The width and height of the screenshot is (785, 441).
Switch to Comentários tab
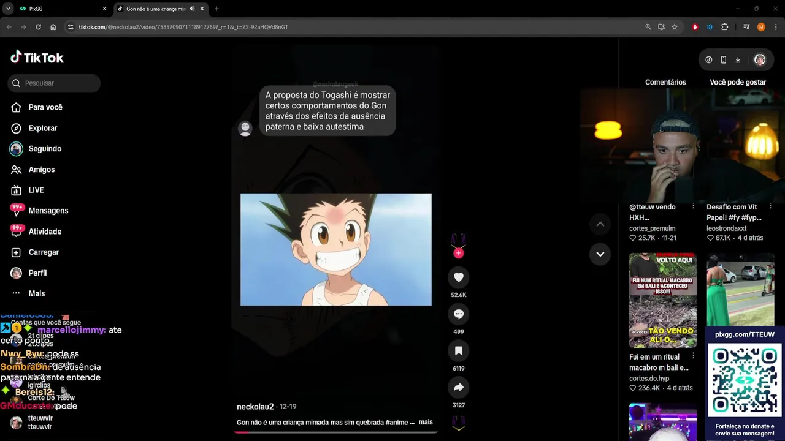click(665, 82)
